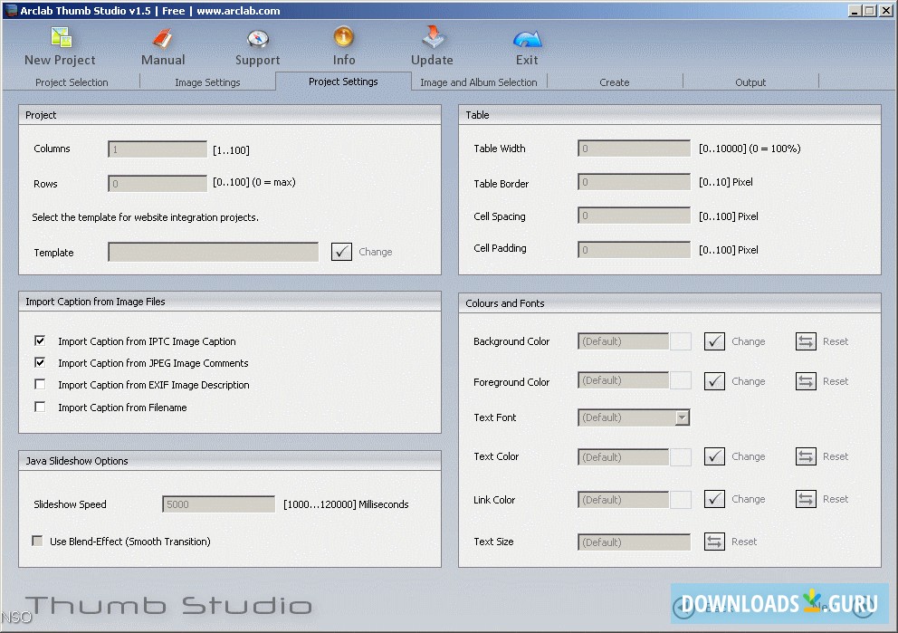Go to the Create tab
898x633 pixels.
(x=615, y=82)
